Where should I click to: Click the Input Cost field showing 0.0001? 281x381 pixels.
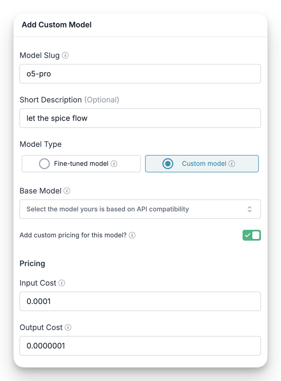140,301
